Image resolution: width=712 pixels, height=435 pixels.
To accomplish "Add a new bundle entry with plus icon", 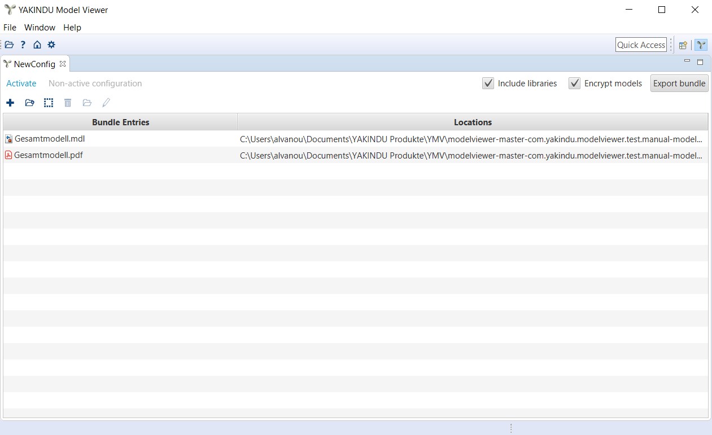I will point(10,103).
